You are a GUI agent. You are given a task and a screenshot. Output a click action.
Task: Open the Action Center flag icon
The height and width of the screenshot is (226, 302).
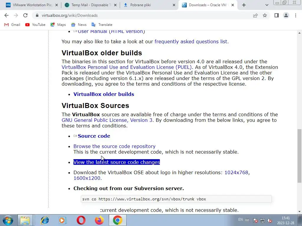pos(255,220)
